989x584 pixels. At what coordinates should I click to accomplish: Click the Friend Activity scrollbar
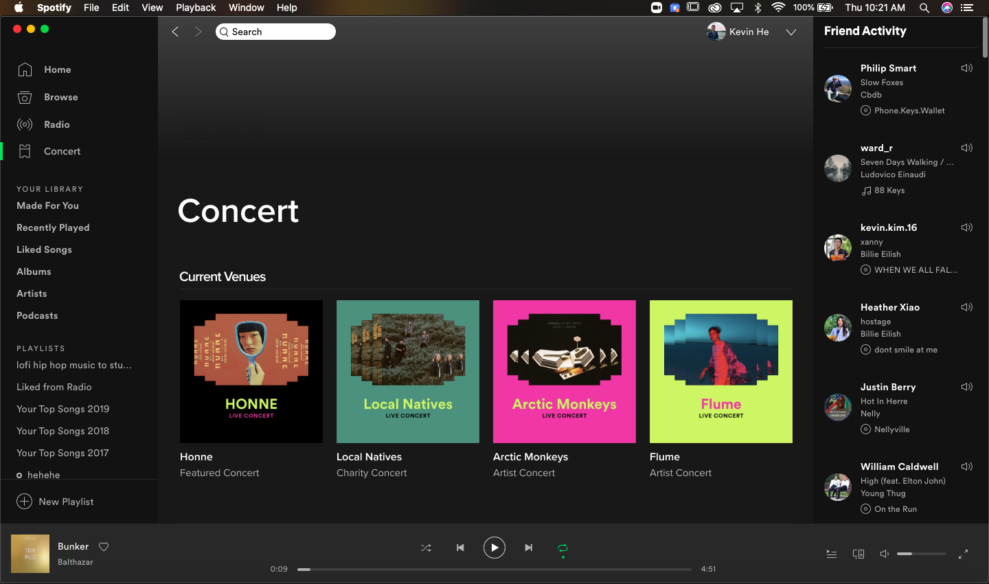(x=985, y=38)
